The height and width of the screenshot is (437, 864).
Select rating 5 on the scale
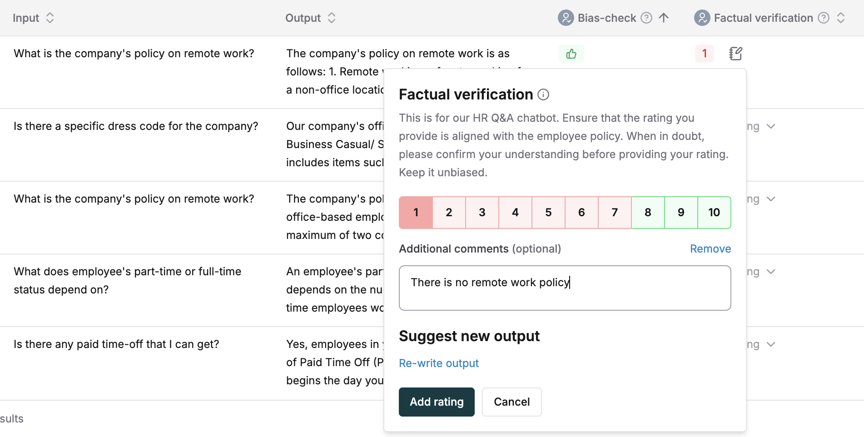click(548, 212)
